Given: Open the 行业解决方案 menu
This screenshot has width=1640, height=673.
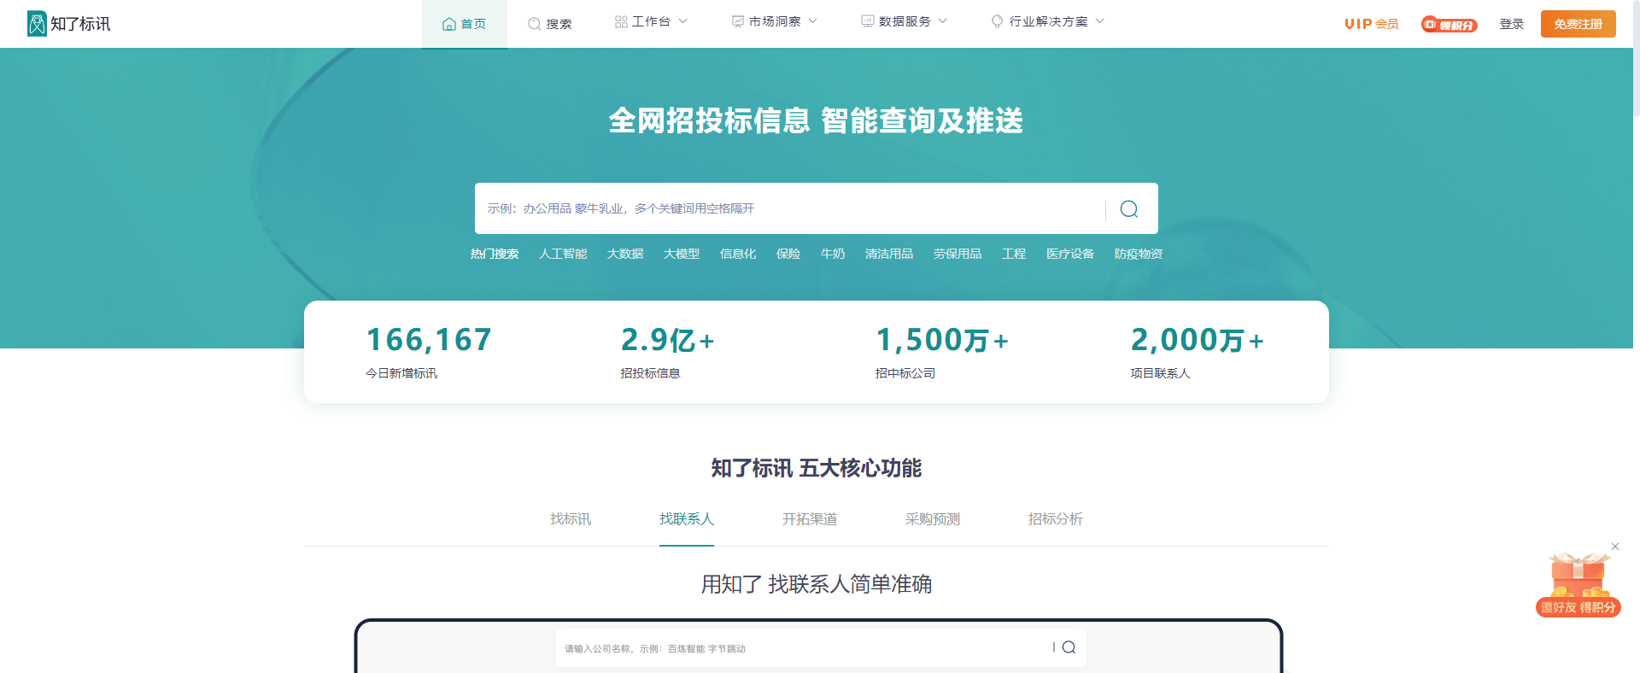Looking at the screenshot, I should pyautogui.click(x=1048, y=21).
